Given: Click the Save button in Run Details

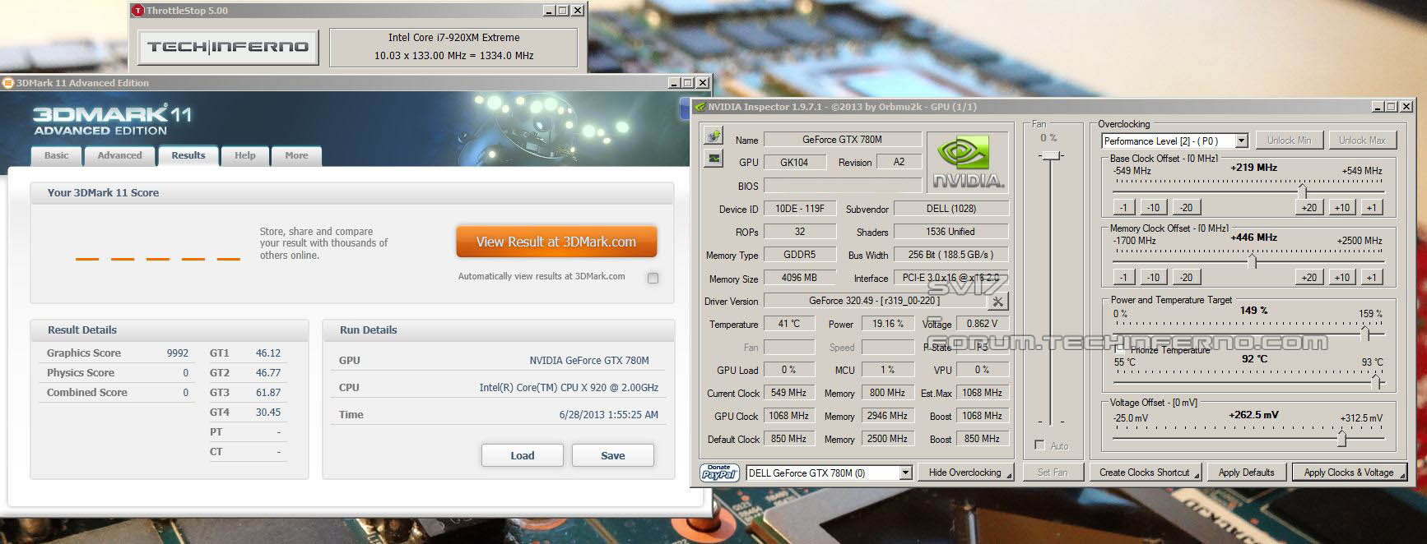Looking at the screenshot, I should pyautogui.click(x=613, y=455).
